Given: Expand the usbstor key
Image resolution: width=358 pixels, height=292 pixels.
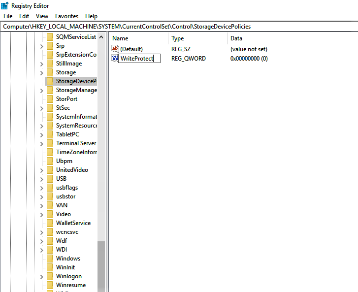Looking at the screenshot, I should click(41, 197).
